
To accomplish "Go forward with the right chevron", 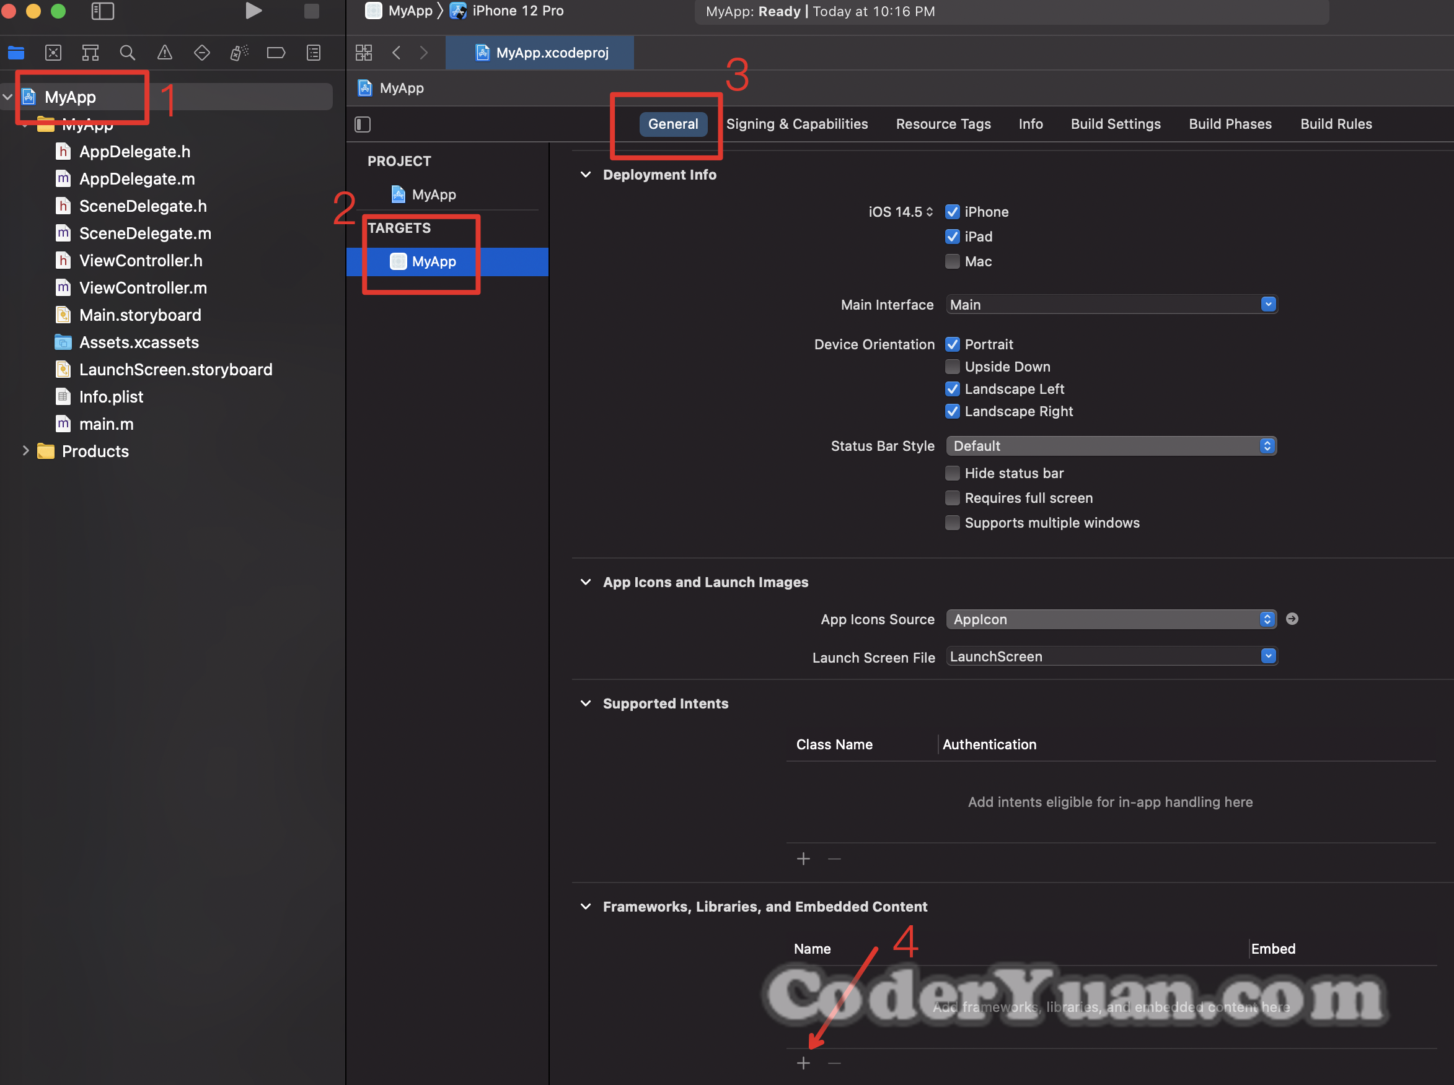I will point(424,53).
